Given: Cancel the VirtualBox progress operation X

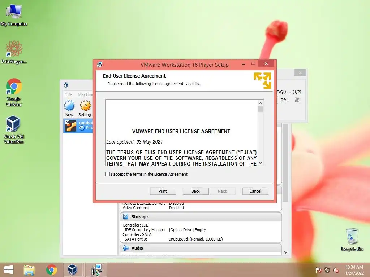Looking at the screenshot, I should 297,100.
